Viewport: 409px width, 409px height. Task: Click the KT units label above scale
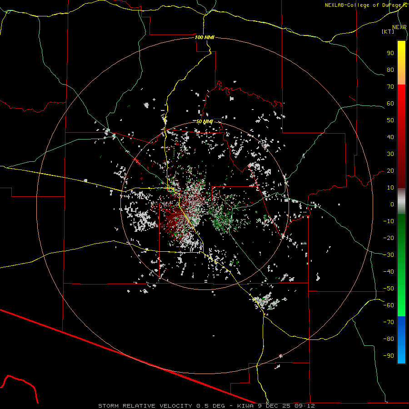(x=388, y=31)
